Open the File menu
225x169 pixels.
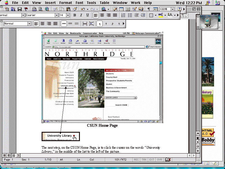[15, 3]
